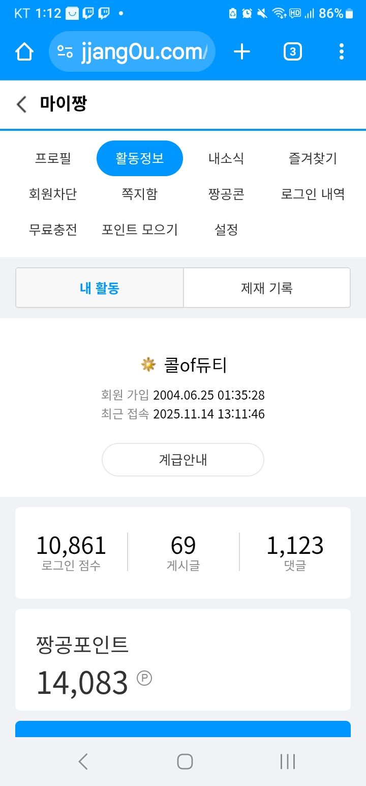Open the 설정 menu link
The width and height of the screenshot is (366, 786).
click(226, 230)
